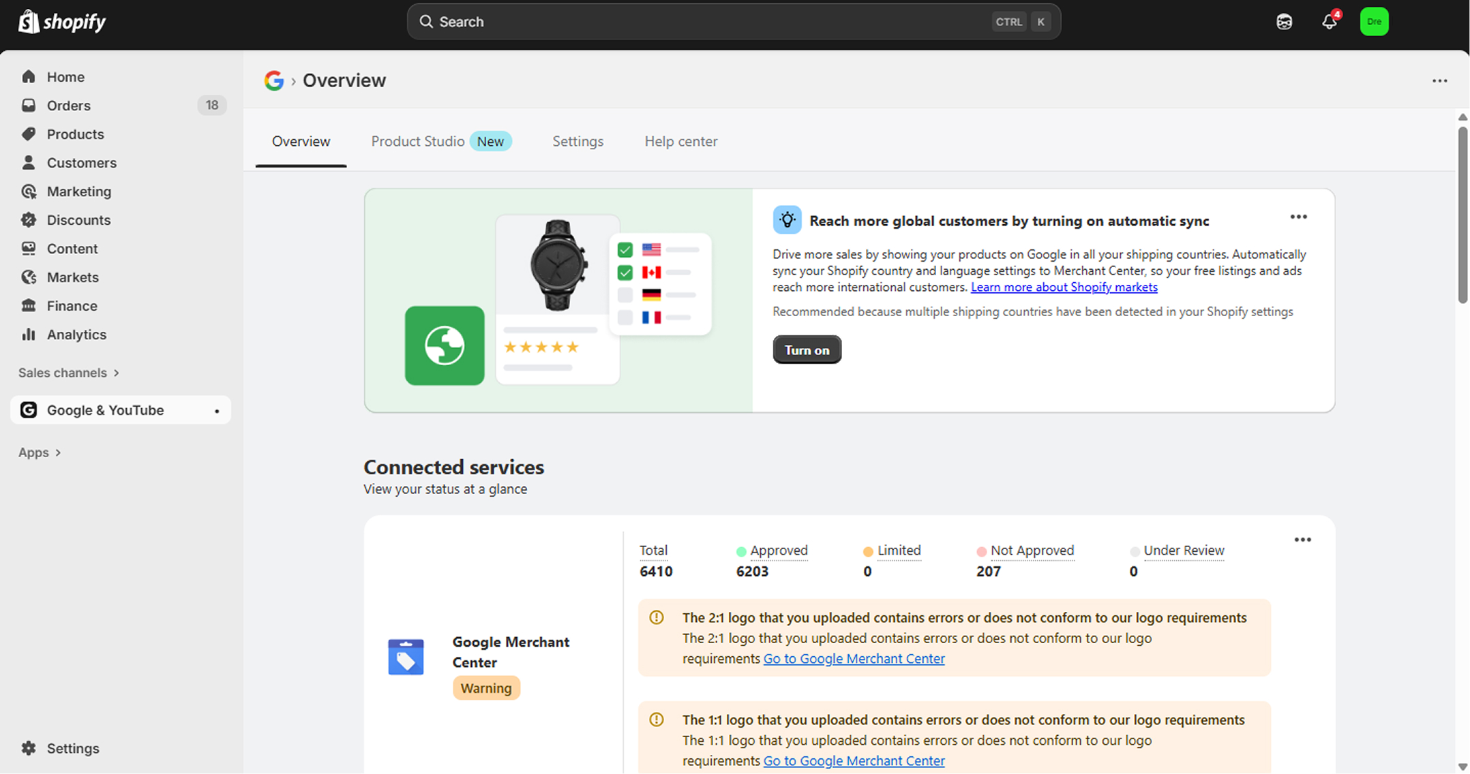Click the Markets globe icon

29,277
